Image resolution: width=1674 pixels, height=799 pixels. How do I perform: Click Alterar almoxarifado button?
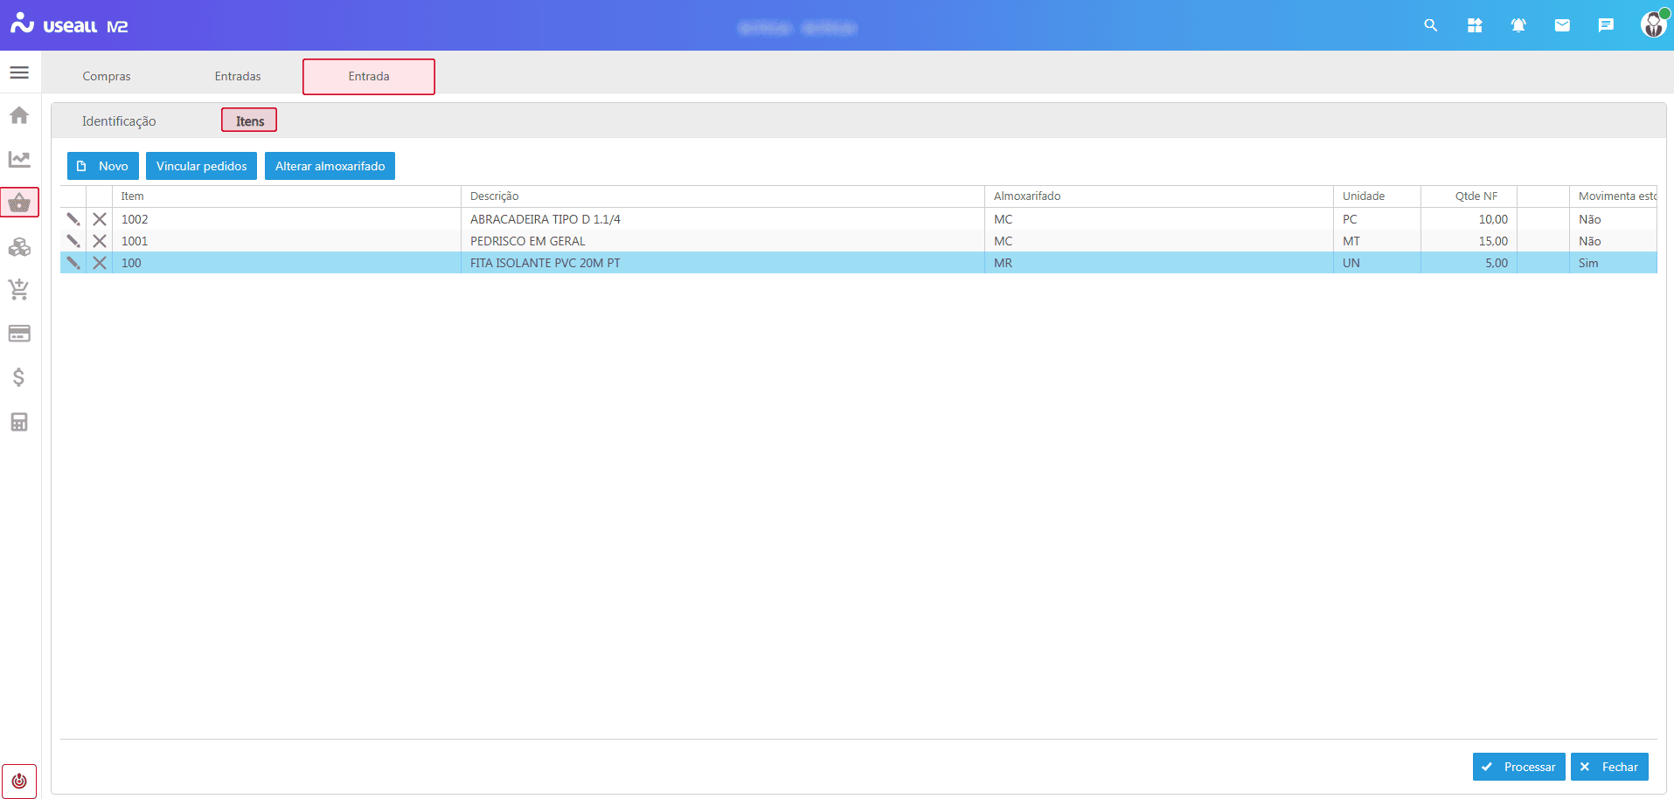point(330,166)
